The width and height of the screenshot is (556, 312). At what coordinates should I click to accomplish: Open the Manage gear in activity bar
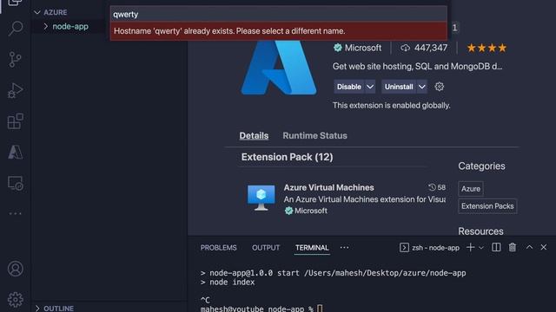pyautogui.click(x=16, y=300)
